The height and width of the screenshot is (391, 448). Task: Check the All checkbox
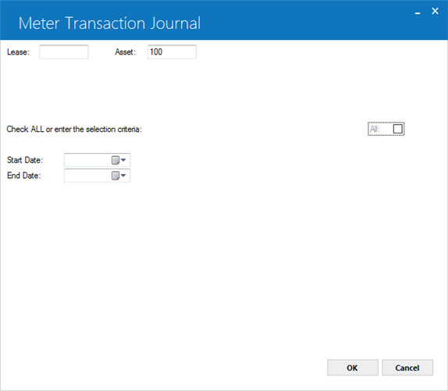click(398, 129)
